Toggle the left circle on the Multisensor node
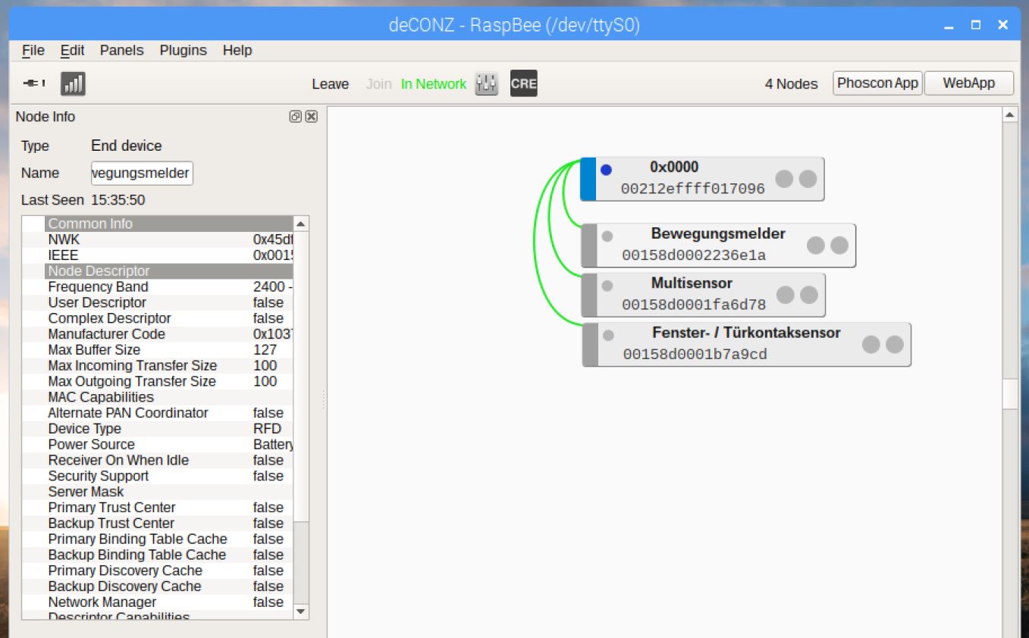The width and height of the screenshot is (1029, 638). (786, 295)
